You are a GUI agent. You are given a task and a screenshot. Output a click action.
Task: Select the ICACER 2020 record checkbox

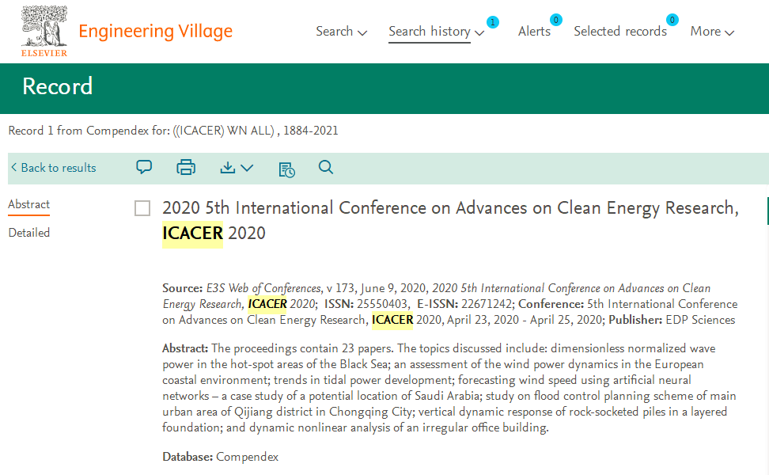pos(142,208)
